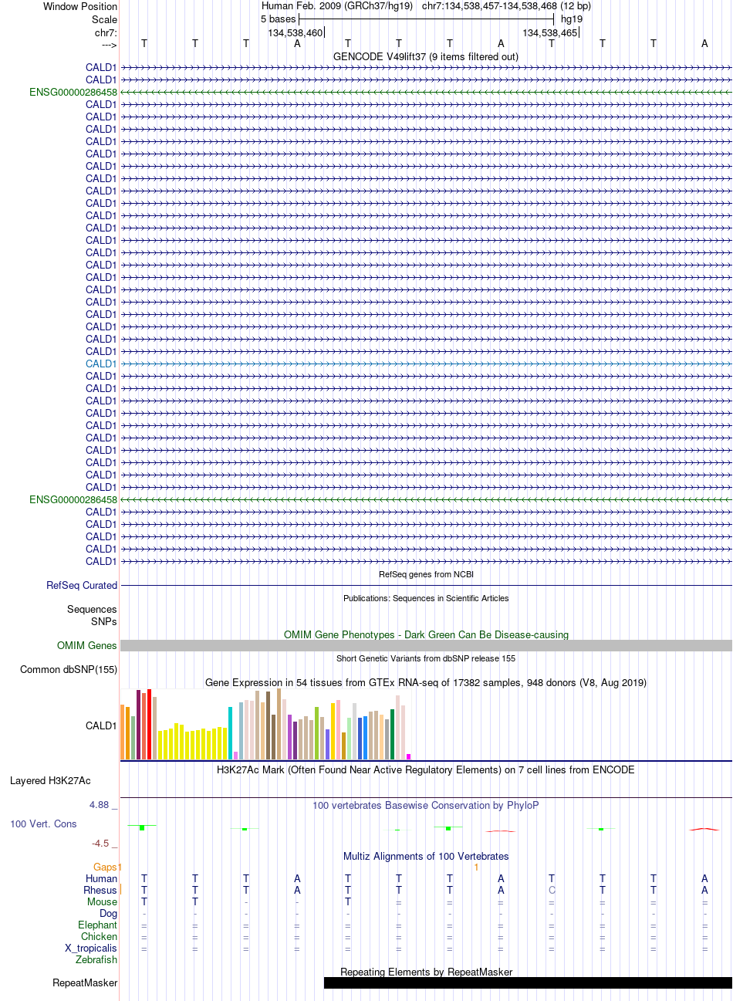Image resolution: width=733 pixels, height=1001 pixels.
Task: Click the 'OMIM Genes' label
Action: click(x=87, y=645)
